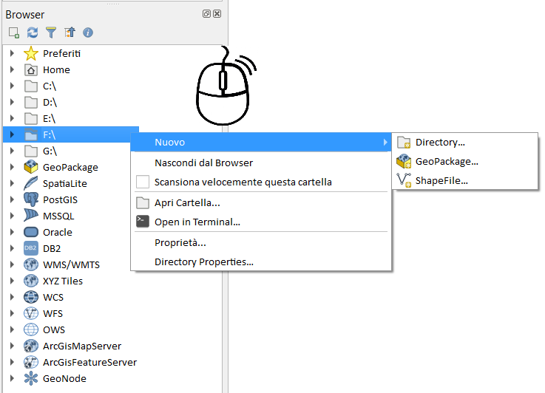Open the Filter Browser tool

click(x=51, y=33)
